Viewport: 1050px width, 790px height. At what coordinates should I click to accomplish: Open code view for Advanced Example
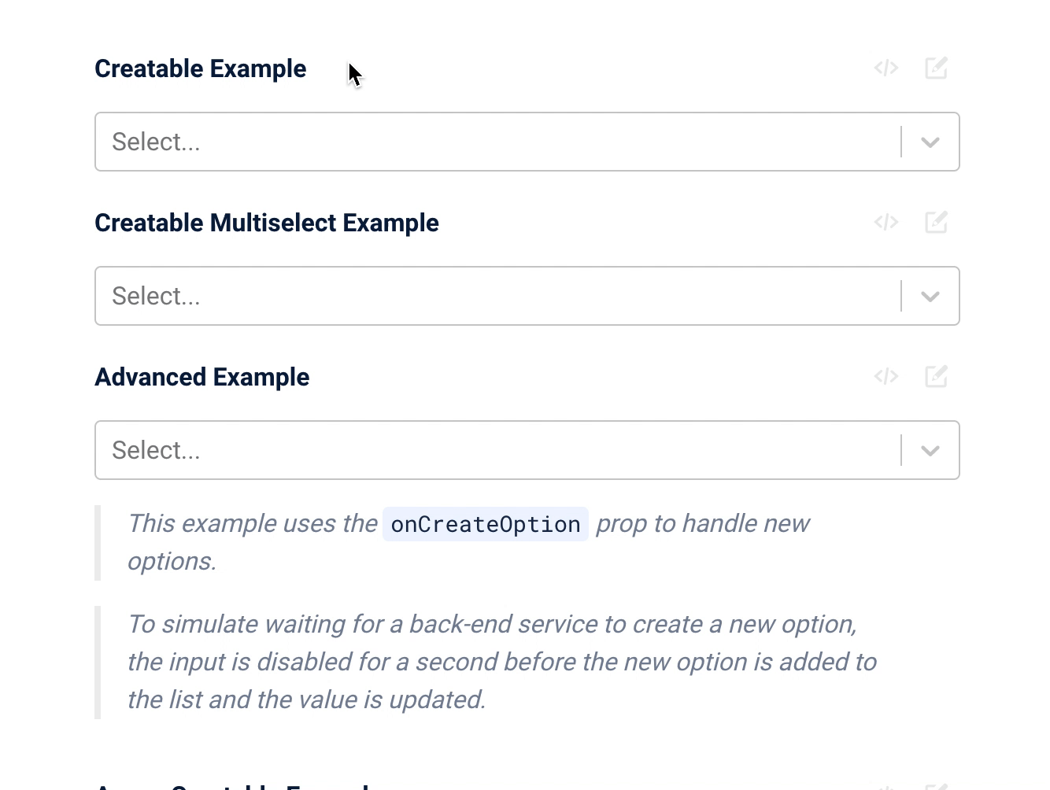(885, 376)
